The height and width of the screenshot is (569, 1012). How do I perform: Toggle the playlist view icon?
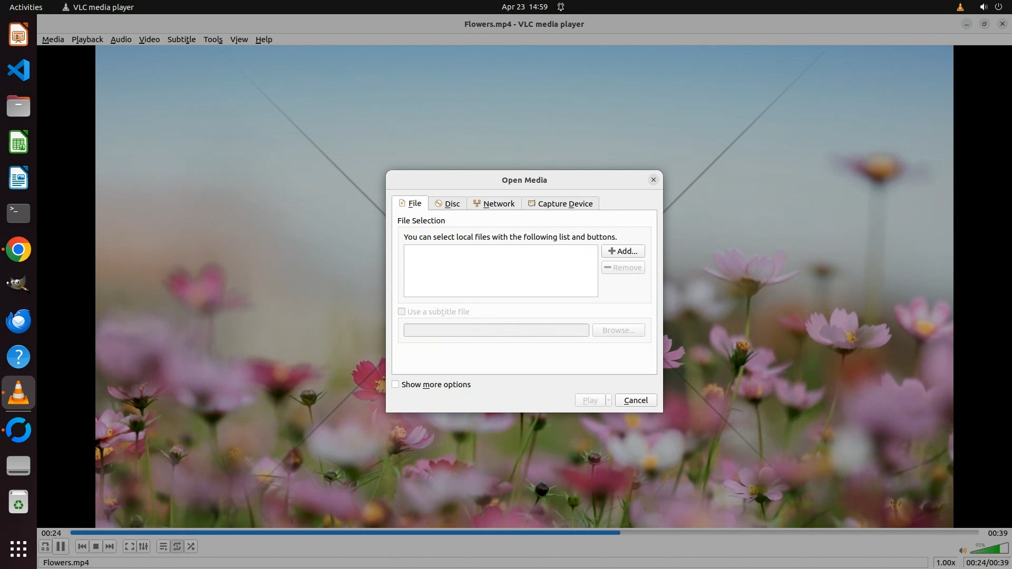(163, 546)
